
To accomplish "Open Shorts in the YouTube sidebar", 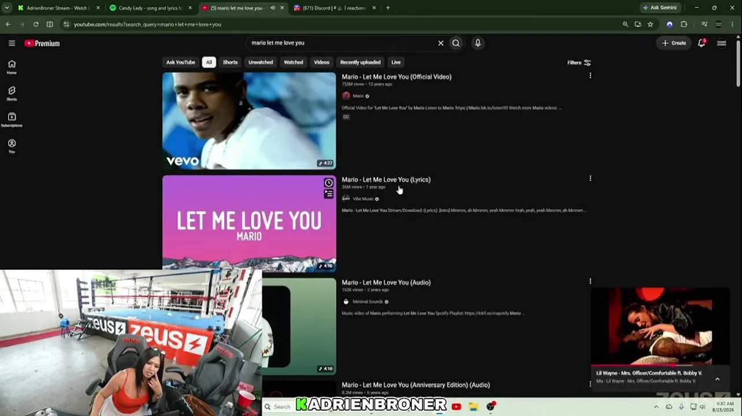I will [x=12, y=94].
